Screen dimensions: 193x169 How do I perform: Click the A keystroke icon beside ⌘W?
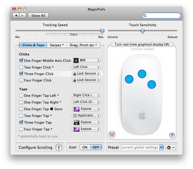(x=76, y=61)
